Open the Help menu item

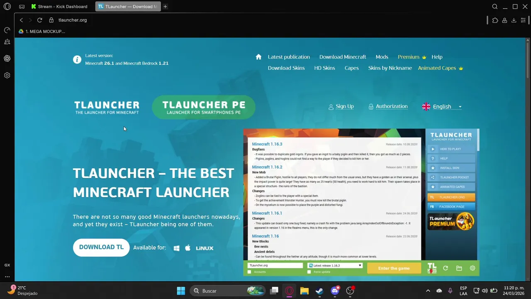(x=437, y=57)
